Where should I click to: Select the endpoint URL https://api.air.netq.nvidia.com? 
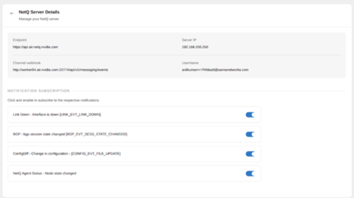tap(35, 47)
